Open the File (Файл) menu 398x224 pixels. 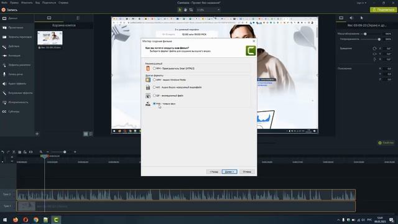4,2
